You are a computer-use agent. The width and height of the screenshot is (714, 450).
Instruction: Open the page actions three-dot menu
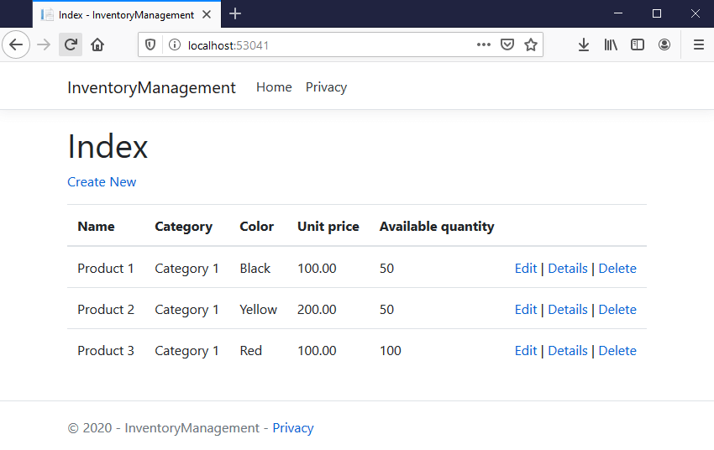pos(484,44)
